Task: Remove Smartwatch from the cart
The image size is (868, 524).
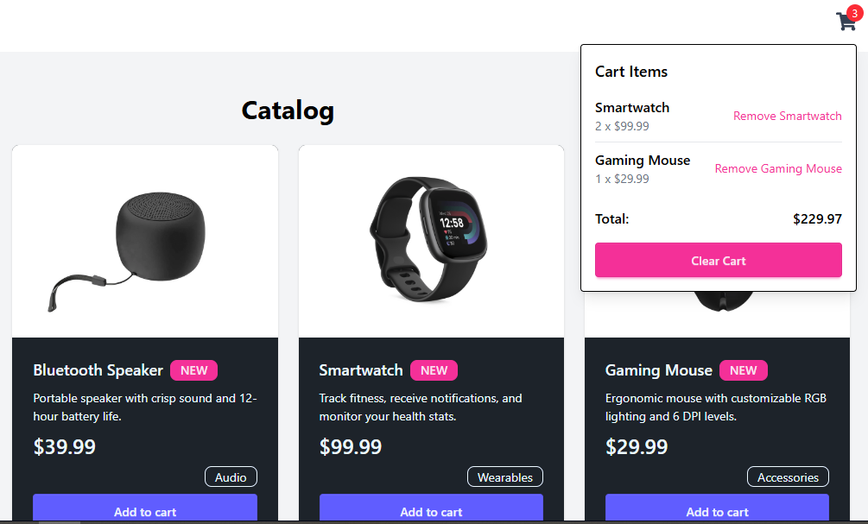Action: pos(787,116)
